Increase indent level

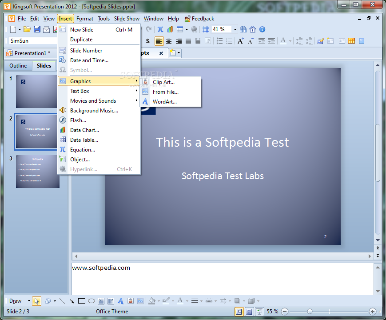coord(271,41)
